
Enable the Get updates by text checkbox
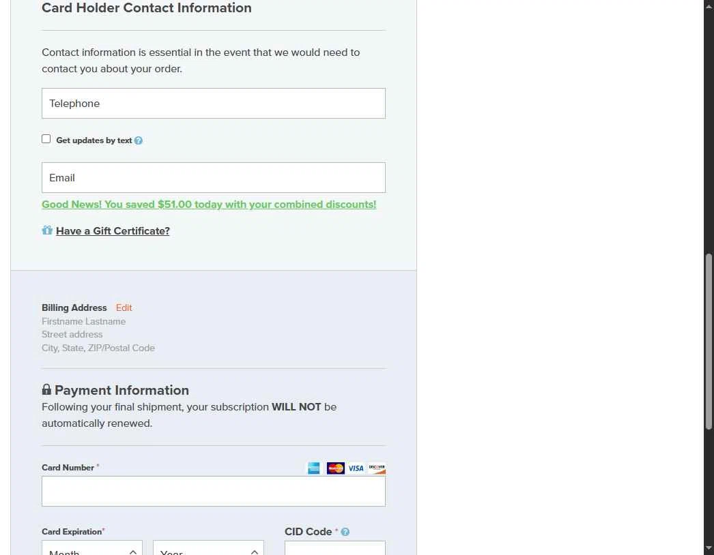(x=46, y=139)
